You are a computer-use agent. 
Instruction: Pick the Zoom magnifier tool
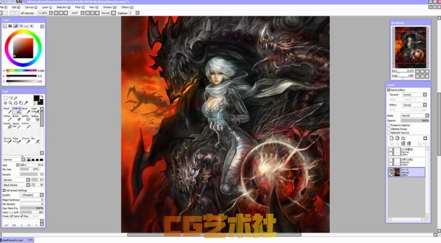(x=10, y=103)
